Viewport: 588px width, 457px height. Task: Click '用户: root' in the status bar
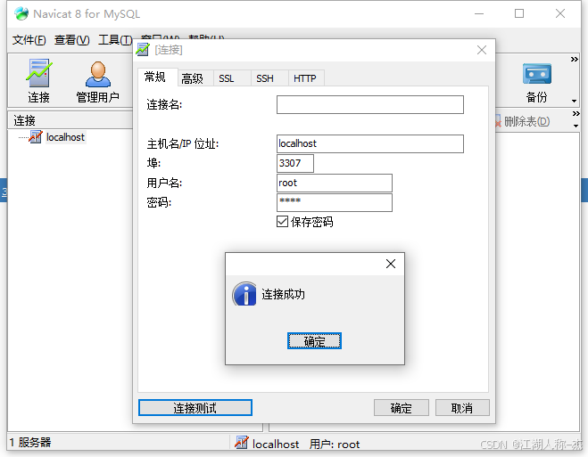pos(335,445)
